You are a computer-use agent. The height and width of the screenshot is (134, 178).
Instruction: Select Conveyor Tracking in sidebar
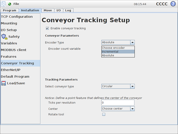(x=20, y=63)
